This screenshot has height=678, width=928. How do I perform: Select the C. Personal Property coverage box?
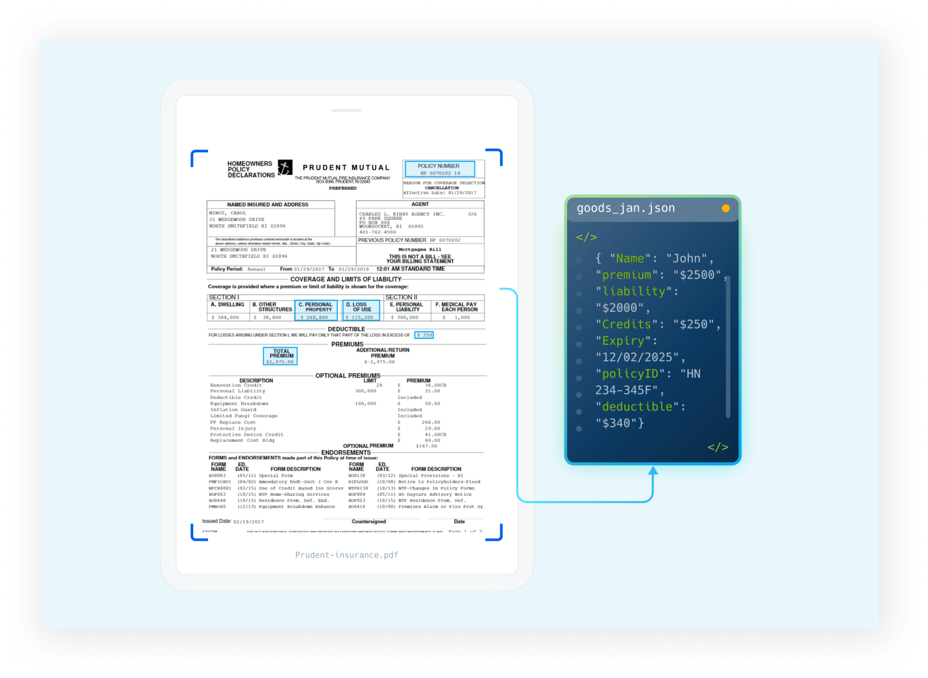[x=315, y=310]
